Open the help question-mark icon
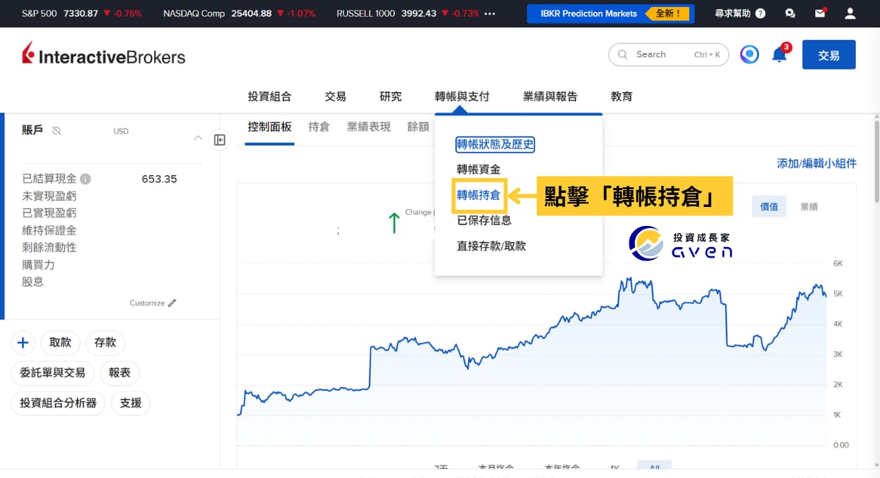This screenshot has width=880, height=478. click(x=760, y=13)
